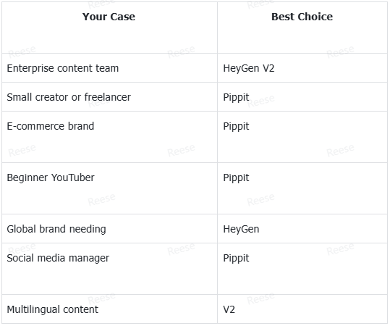Screen dimensions: 390x326
Task: Click the word "Enterprise" in first row
Action: [x=30, y=68]
